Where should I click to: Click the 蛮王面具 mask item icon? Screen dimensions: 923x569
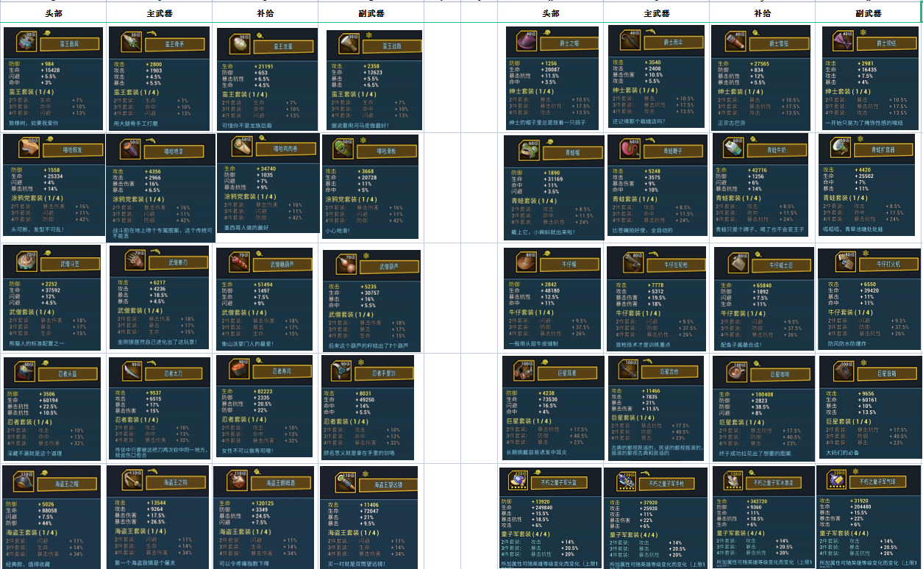[26, 43]
